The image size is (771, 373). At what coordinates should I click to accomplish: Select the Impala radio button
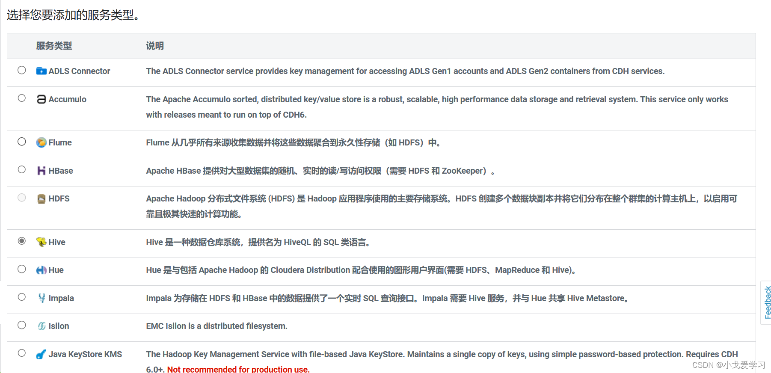tap(22, 297)
